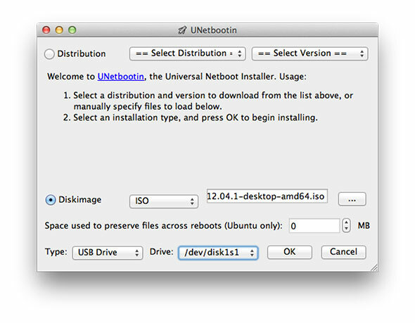Minimize the window with yellow button
Screen dimensions: 415x323
click(x=59, y=30)
